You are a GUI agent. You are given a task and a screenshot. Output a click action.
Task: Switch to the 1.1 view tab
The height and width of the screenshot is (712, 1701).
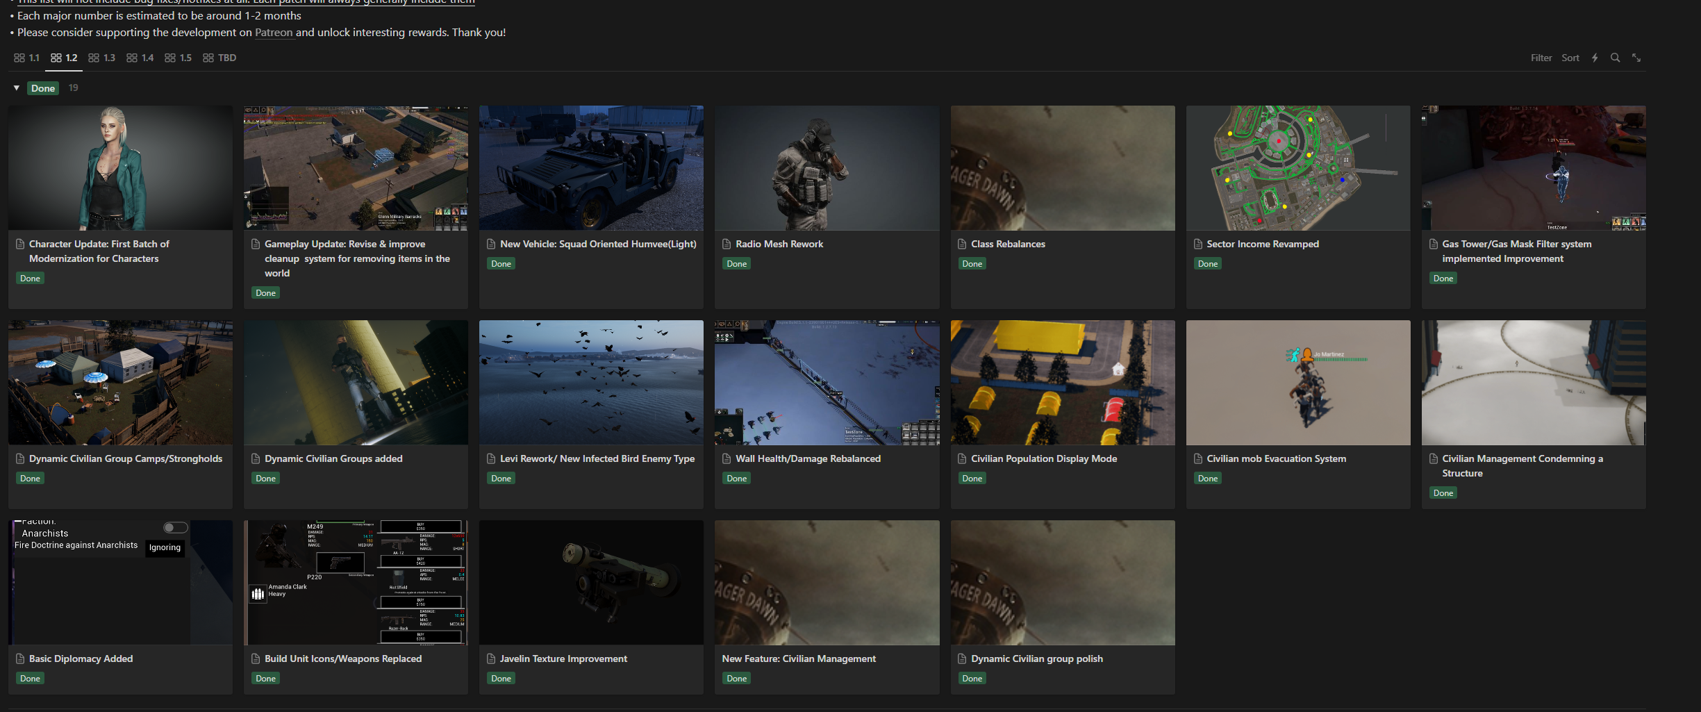pyautogui.click(x=27, y=58)
